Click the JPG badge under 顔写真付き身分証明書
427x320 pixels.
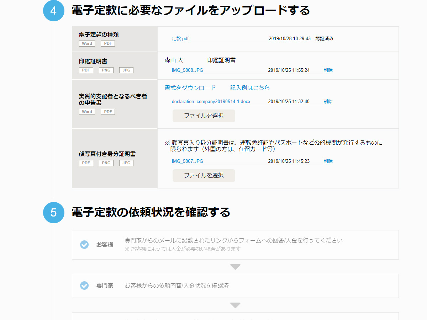[126, 162]
